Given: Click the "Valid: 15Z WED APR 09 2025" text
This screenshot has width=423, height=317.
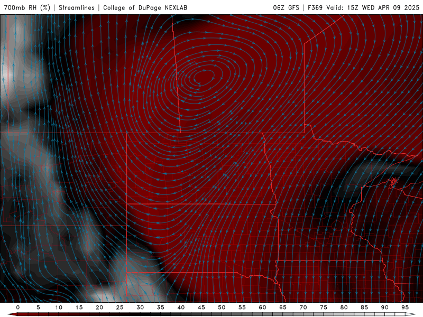Looking at the screenshot, I should click(x=373, y=7).
